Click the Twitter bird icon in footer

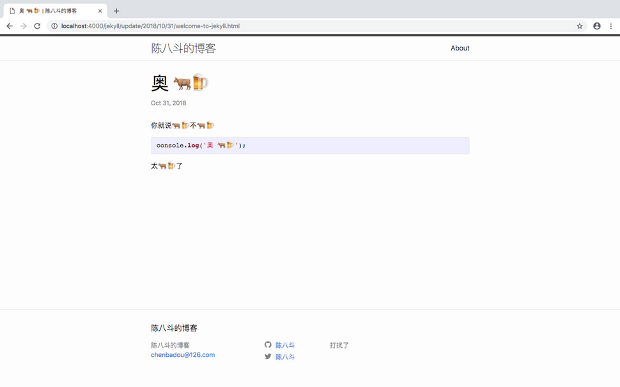[x=268, y=356]
